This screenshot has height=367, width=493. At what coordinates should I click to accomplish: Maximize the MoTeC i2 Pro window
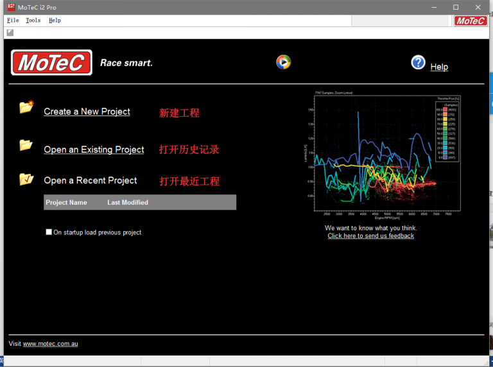click(x=456, y=7)
